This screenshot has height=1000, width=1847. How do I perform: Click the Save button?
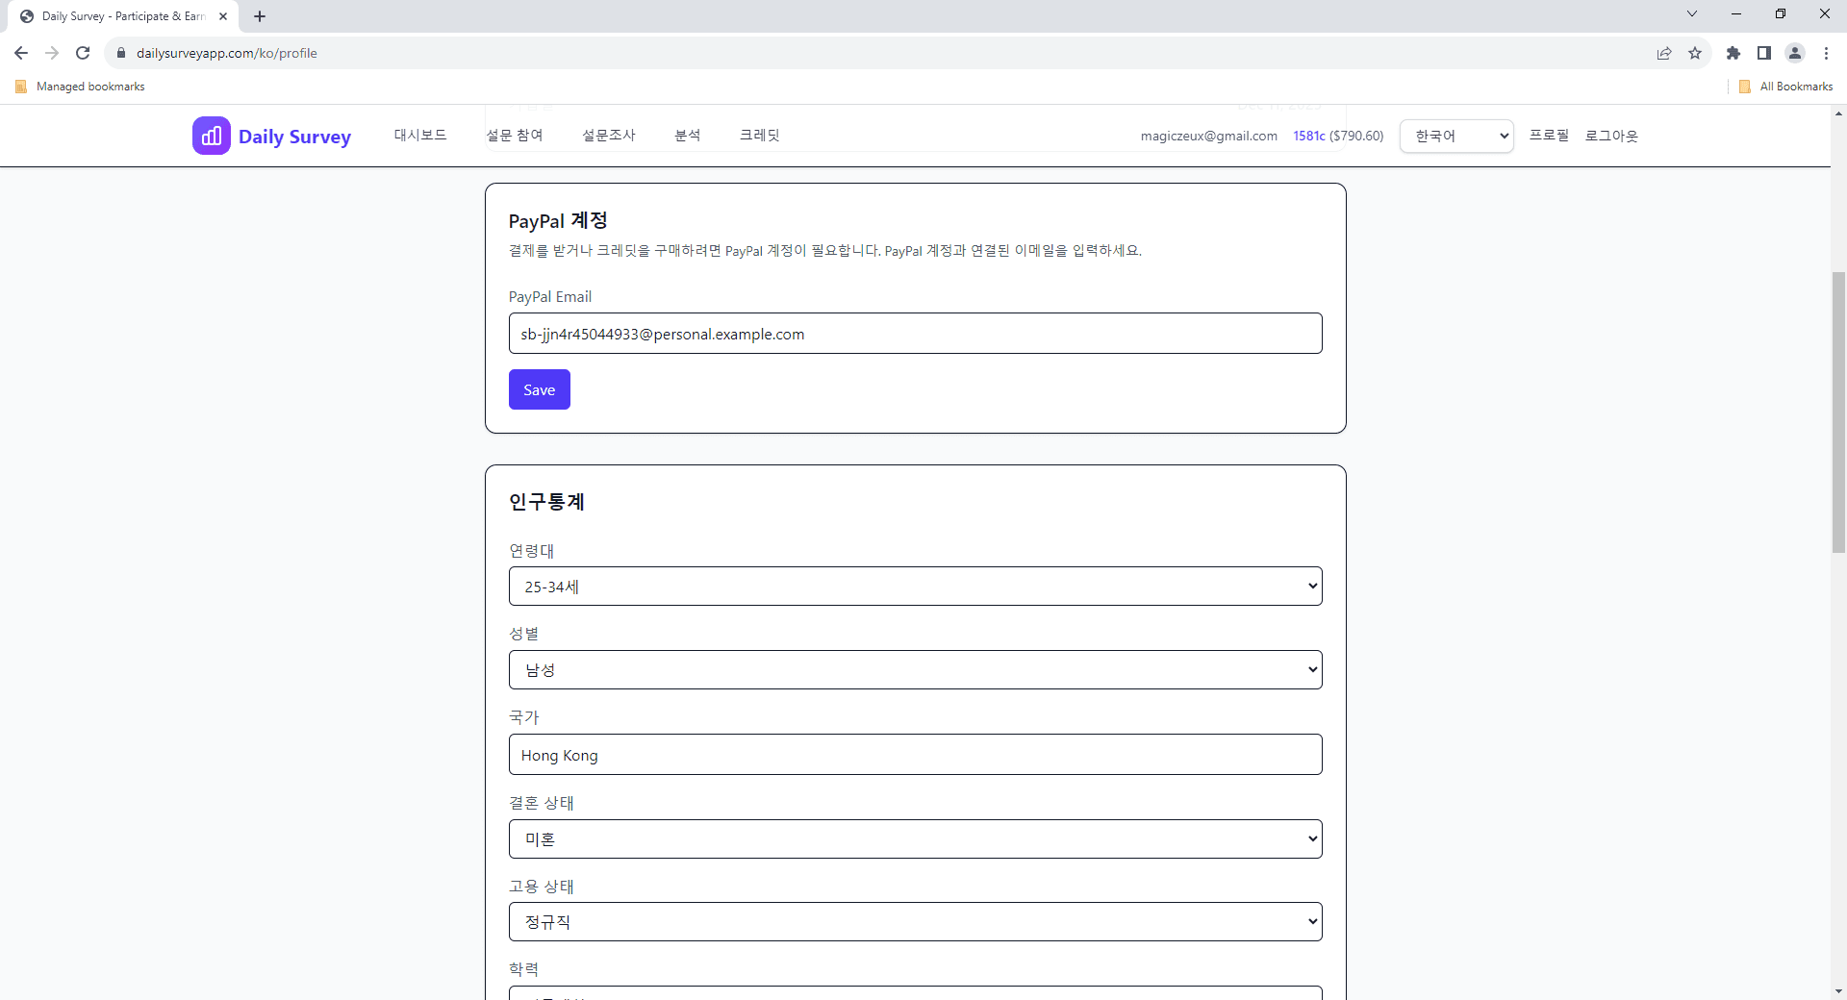point(539,389)
